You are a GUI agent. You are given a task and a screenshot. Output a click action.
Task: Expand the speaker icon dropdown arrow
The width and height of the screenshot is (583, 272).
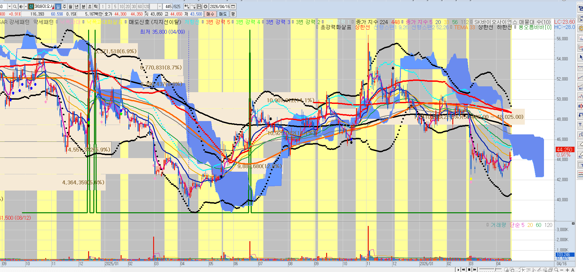(26, 6)
